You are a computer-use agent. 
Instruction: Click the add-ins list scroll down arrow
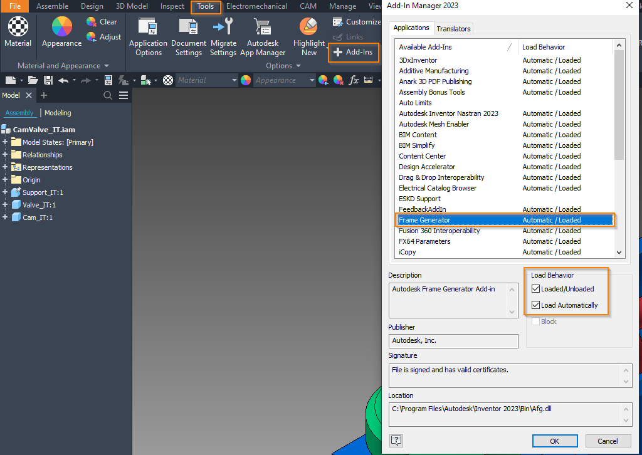tap(619, 253)
